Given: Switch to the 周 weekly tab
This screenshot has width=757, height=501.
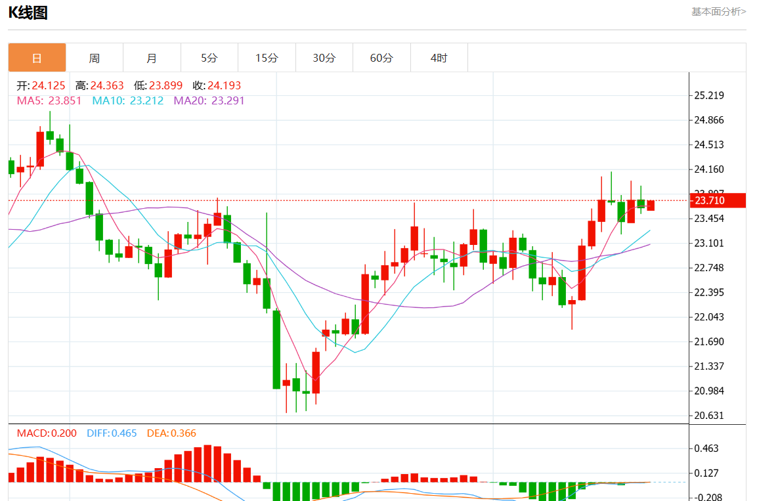Looking at the screenshot, I should tap(95, 58).
